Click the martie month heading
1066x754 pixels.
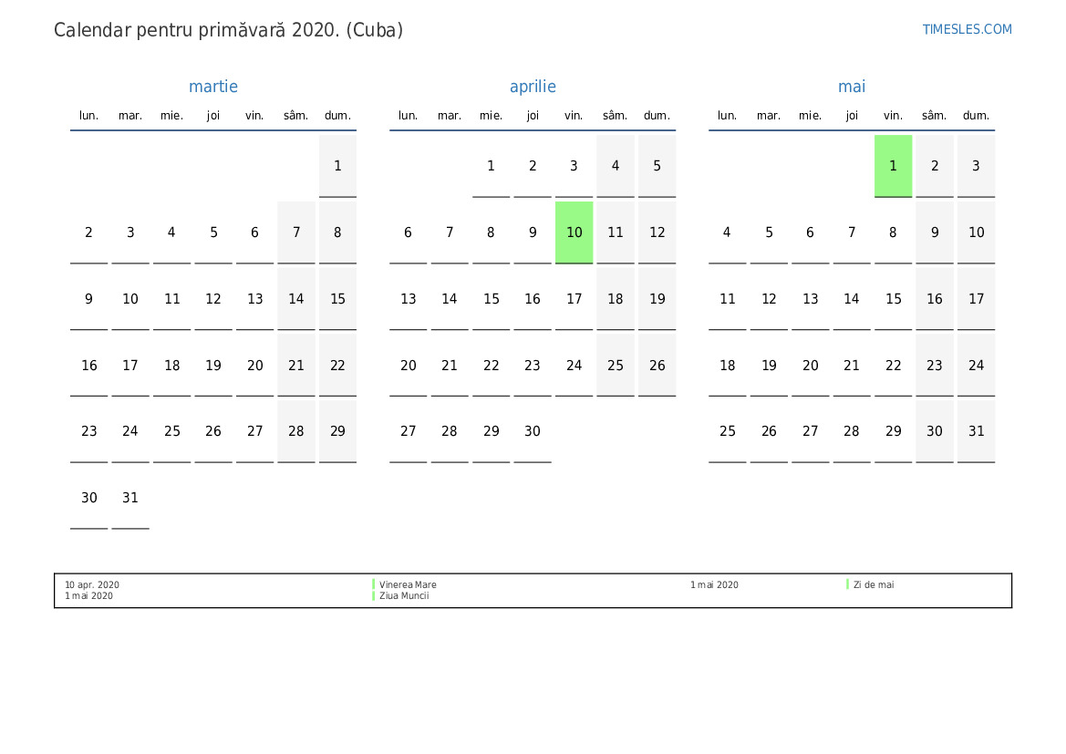(212, 87)
